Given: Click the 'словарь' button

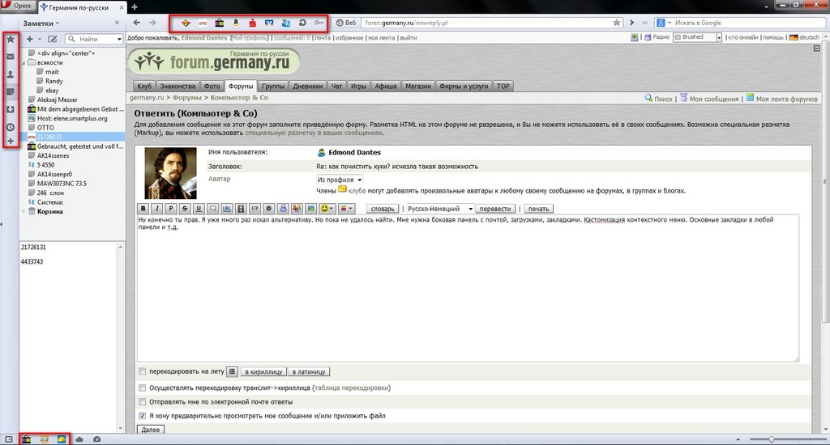Looking at the screenshot, I should point(383,209).
